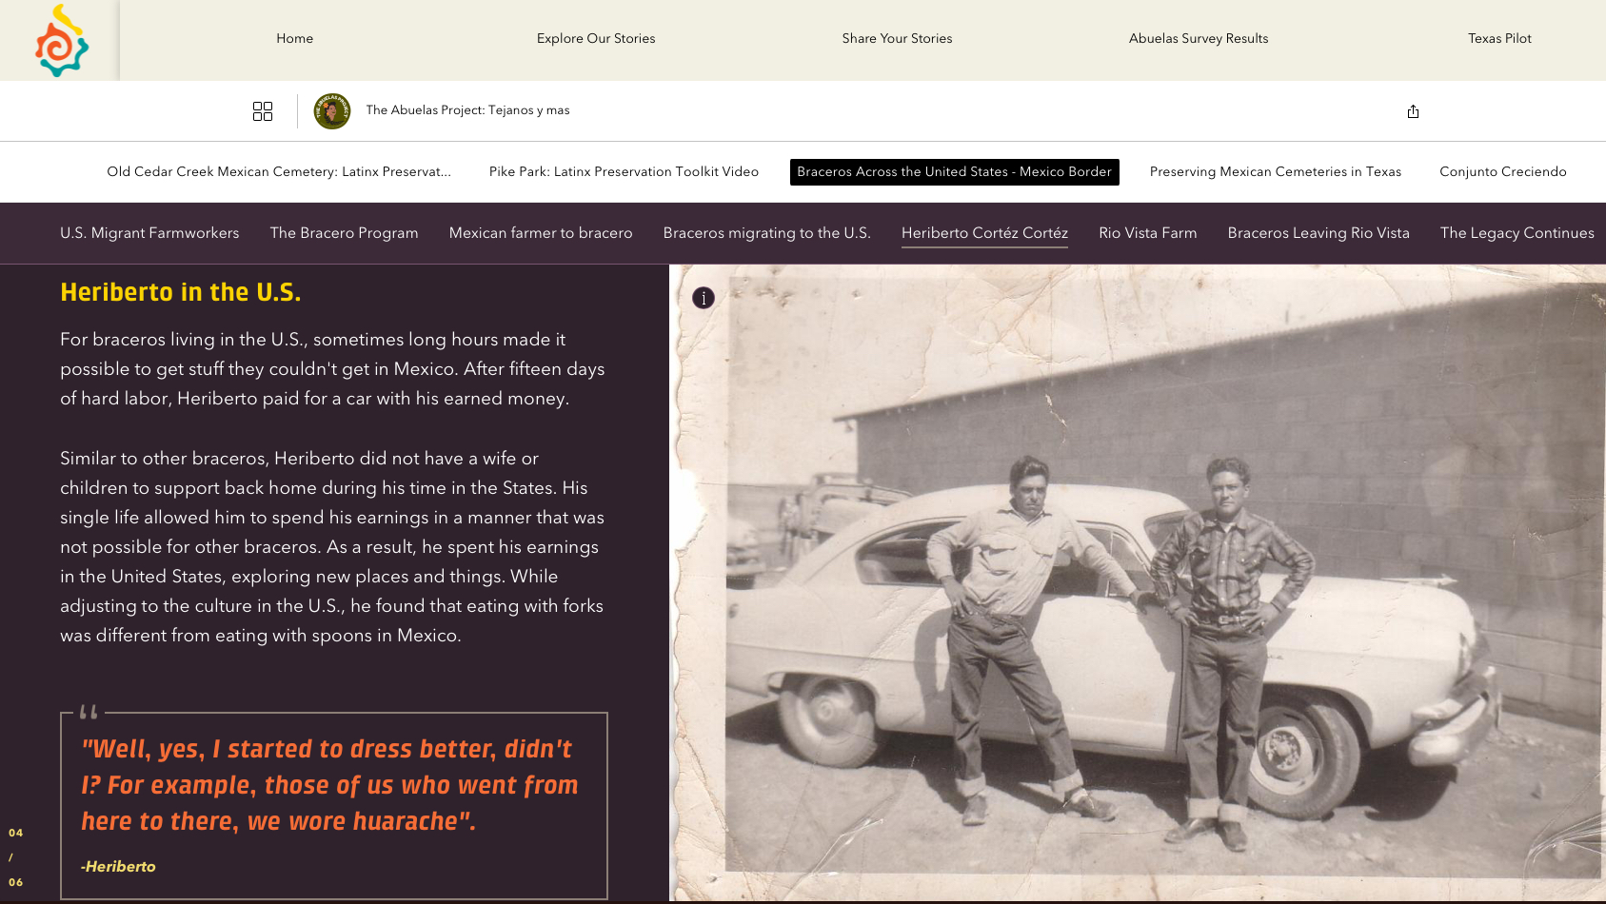
Task: Open the collection grid navigation icon
Action: tap(263, 111)
